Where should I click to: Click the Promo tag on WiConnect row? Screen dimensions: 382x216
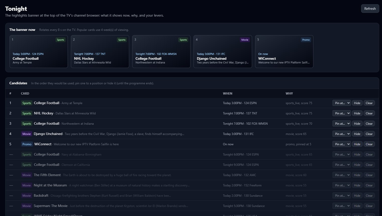point(27,144)
